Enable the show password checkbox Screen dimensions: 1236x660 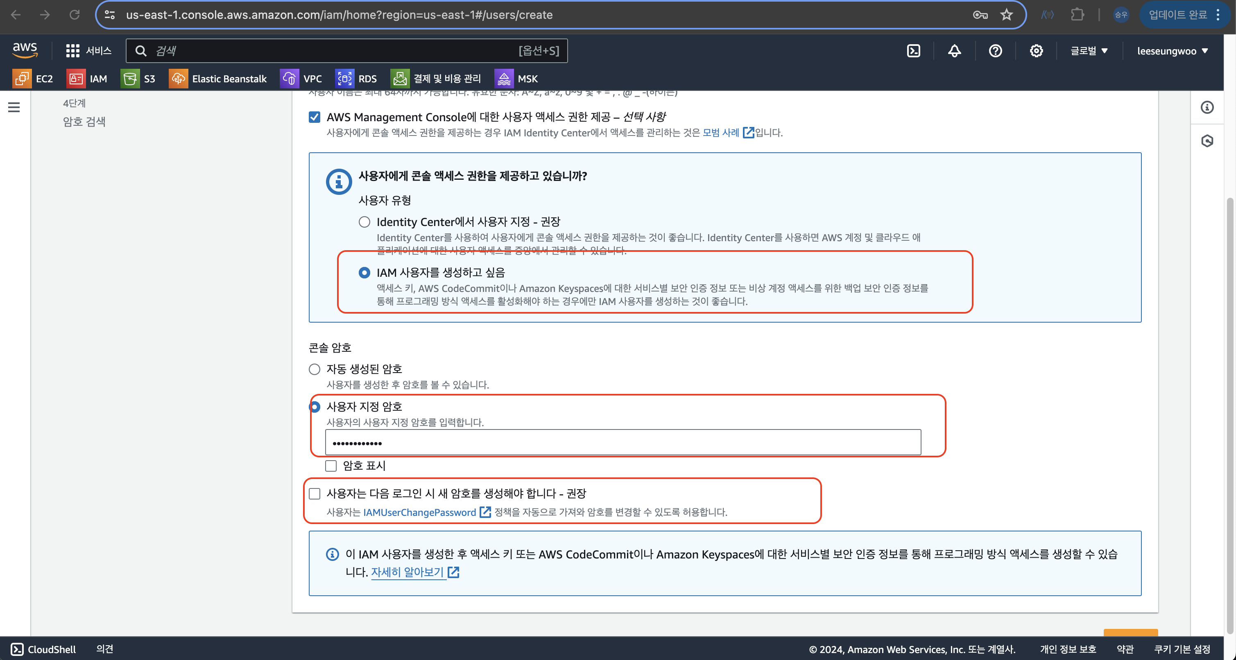[331, 466]
